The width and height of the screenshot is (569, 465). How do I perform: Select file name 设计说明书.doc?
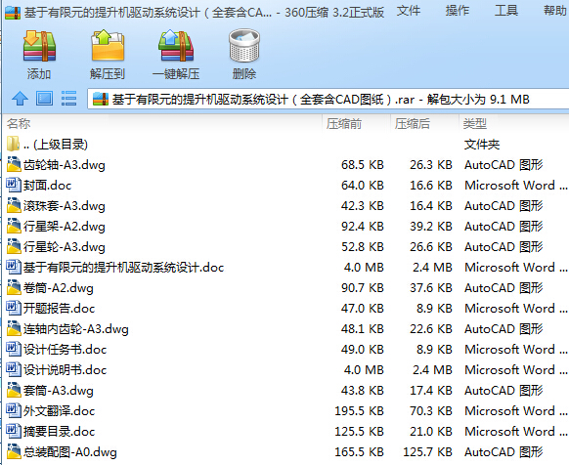tap(65, 370)
